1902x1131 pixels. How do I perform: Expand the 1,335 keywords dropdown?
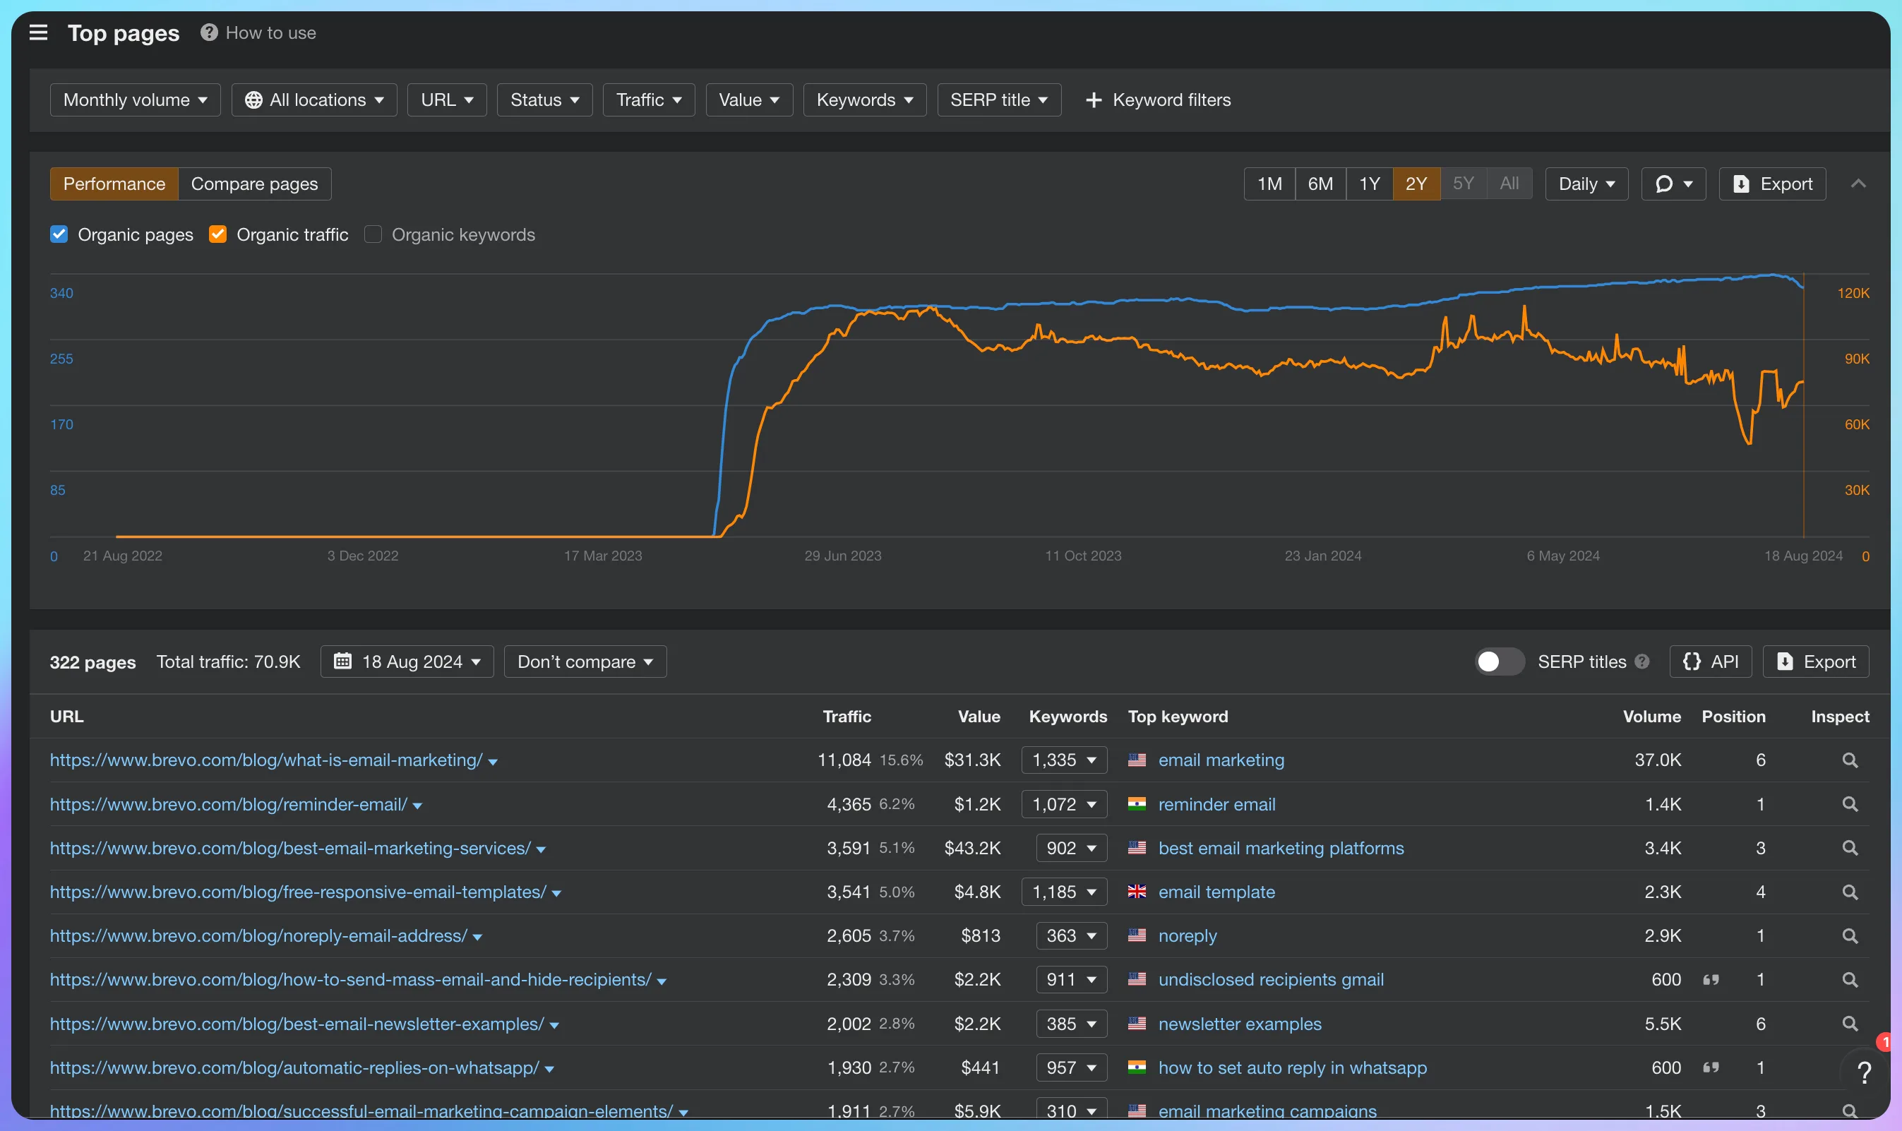tap(1064, 760)
